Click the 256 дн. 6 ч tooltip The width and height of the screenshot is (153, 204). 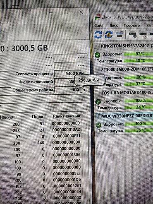point(90,80)
